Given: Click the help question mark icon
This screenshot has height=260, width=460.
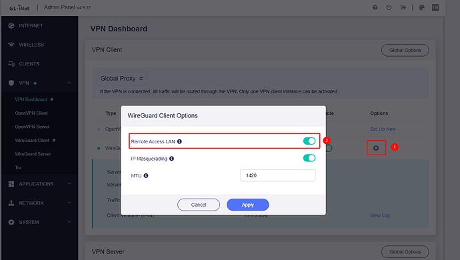Looking at the screenshot, I should coord(375,7).
